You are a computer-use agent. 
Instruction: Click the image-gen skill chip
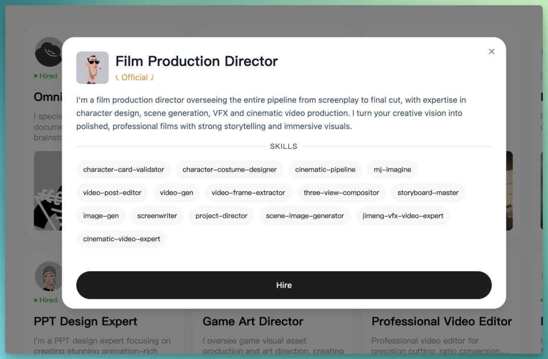(100, 216)
